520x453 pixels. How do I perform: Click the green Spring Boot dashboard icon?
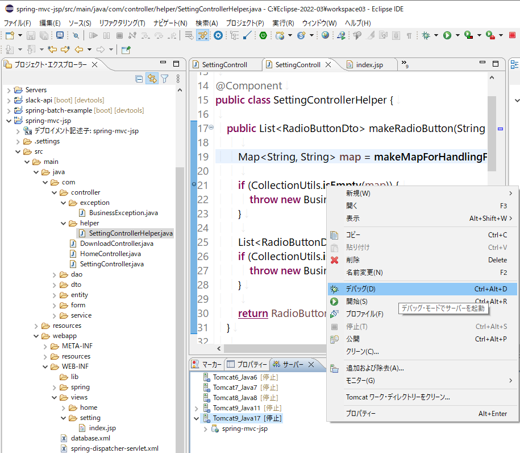coord(263,35)
